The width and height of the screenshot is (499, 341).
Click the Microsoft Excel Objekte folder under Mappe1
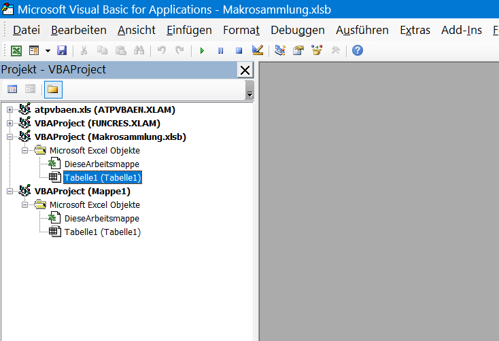[94, 205]
